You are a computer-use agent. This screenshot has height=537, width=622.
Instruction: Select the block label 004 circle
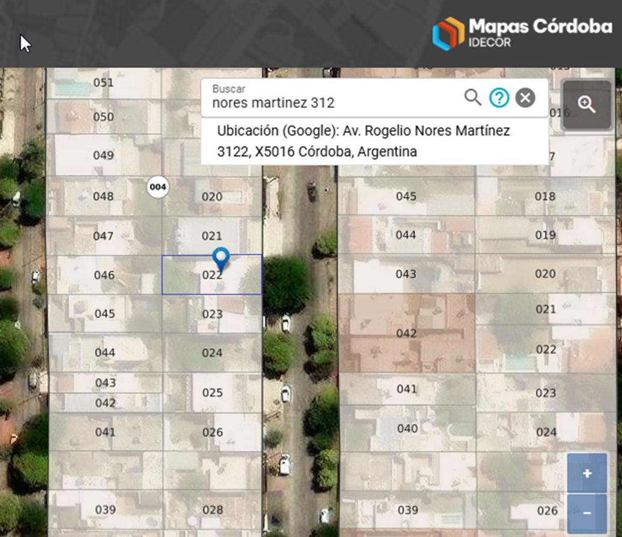[158, 187]
